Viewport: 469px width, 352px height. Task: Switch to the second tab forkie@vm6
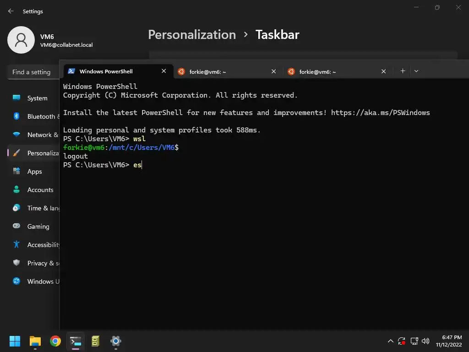[228, 71]
